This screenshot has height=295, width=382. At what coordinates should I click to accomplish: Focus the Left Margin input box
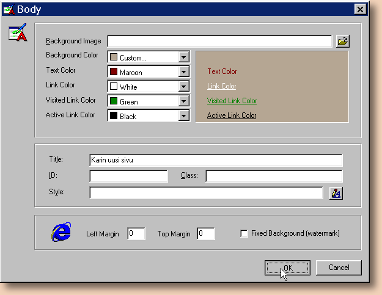136,234
